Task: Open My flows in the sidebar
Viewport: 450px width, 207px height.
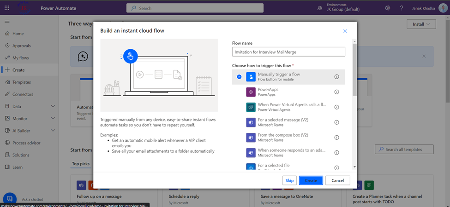Action: [x=29, y=58]
